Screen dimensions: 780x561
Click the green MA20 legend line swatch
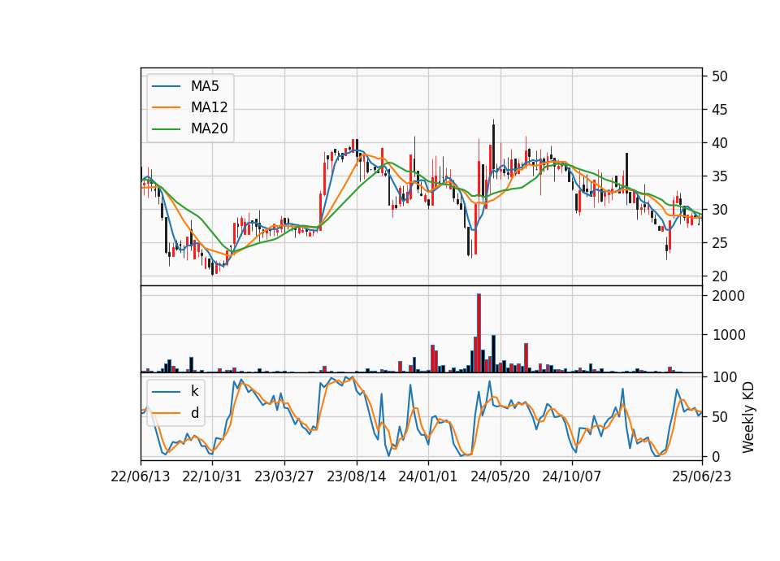(166, 128)
